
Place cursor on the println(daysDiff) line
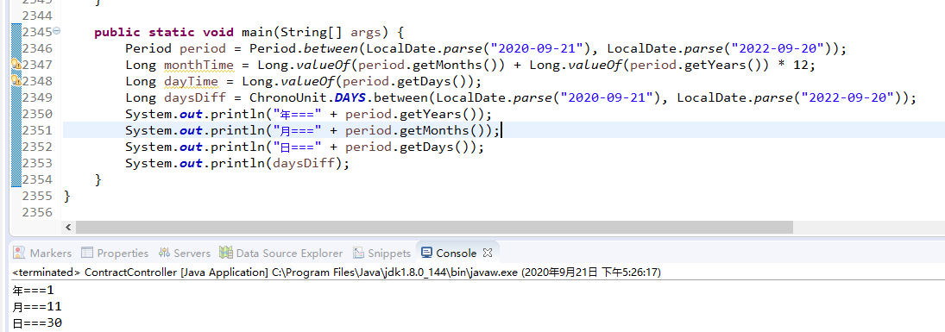(237, 163)
